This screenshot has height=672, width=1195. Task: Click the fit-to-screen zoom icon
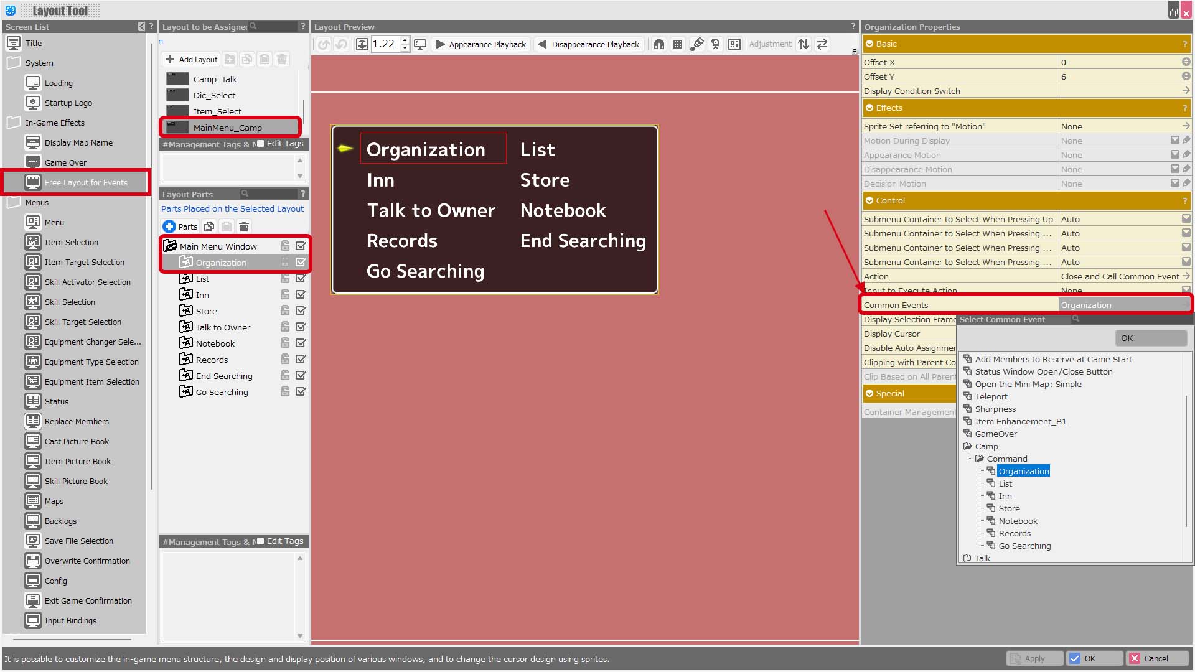(362, 44)
